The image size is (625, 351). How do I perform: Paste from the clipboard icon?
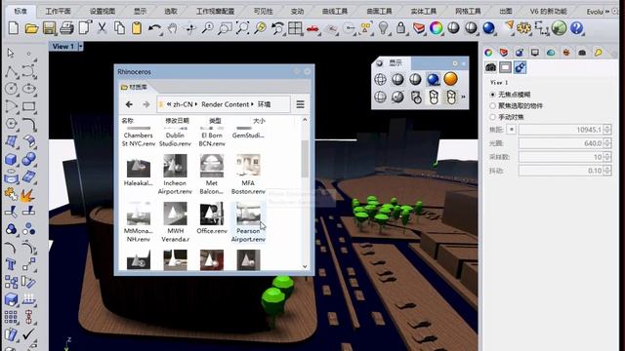[x=137, y=28]
